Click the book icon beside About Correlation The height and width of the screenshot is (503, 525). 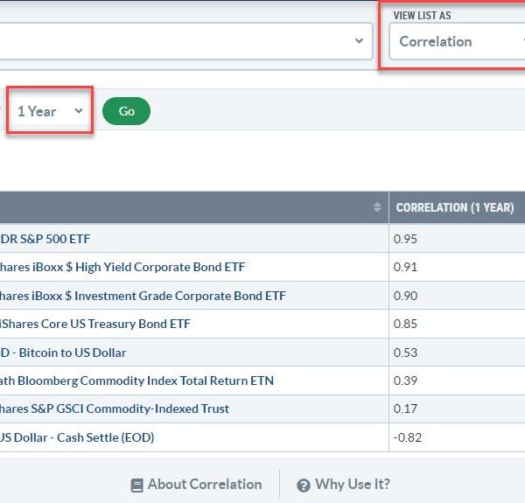click(136, 486)
